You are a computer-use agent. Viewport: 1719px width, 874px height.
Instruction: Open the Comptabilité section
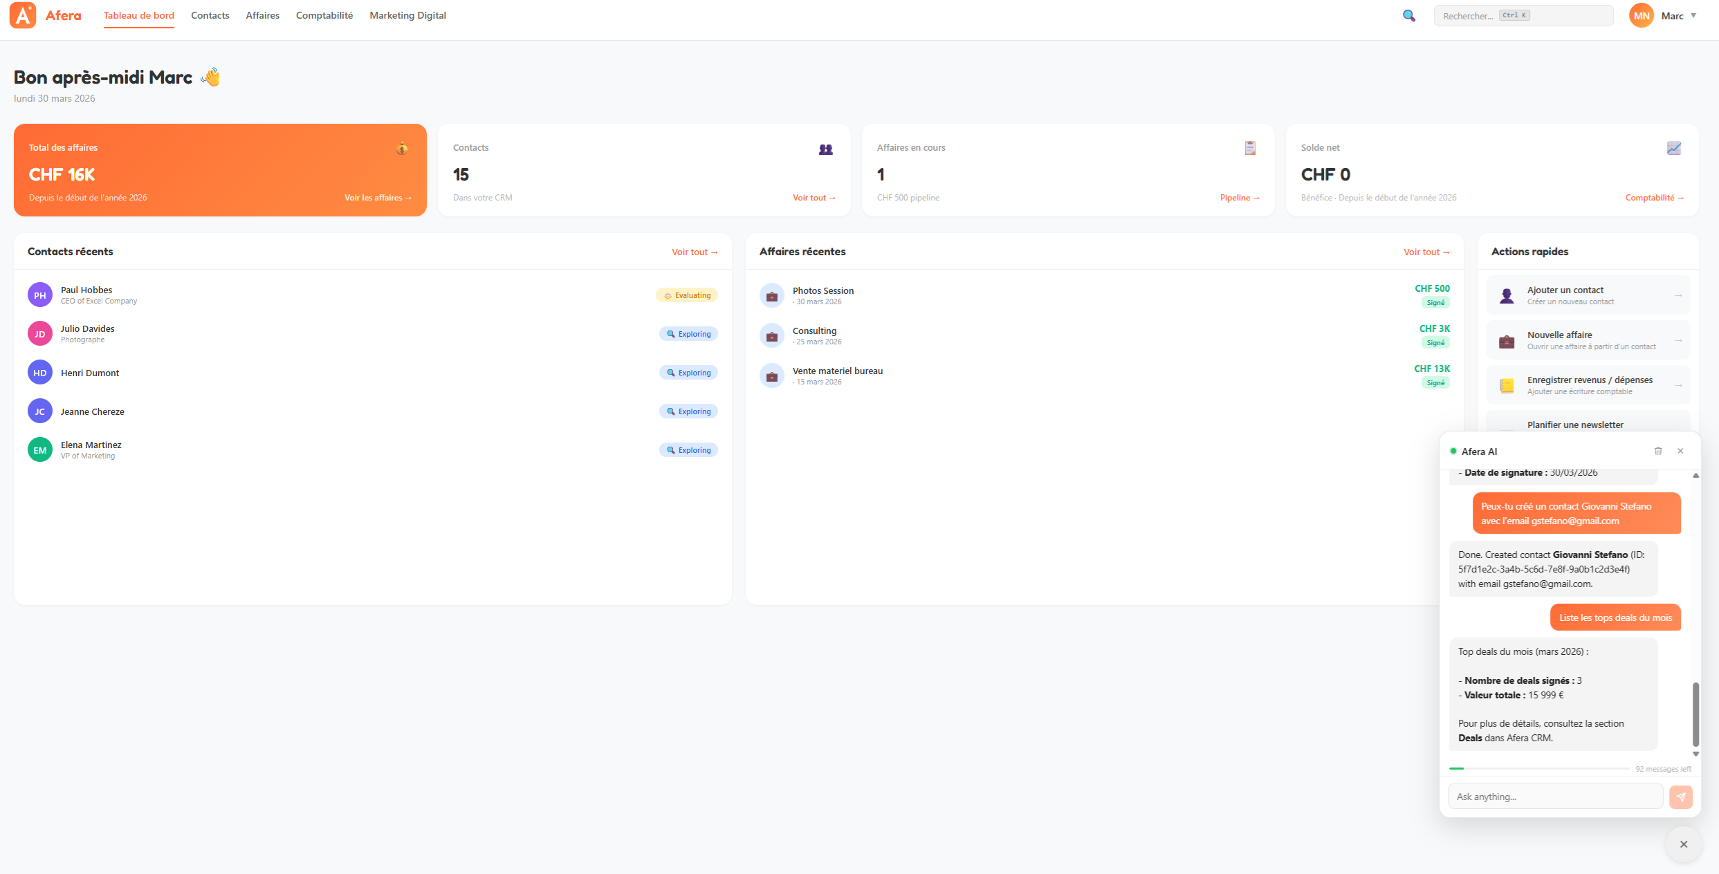(x=323, y=15)
